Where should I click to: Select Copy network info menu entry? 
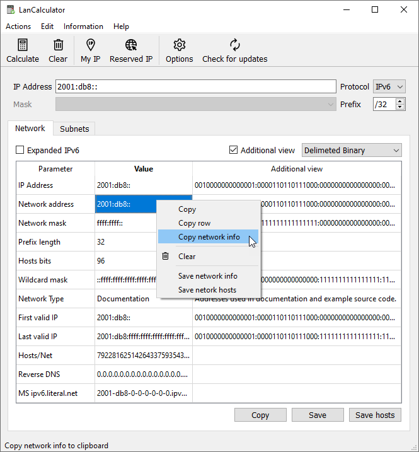pyautogui.click(x=208, y=237)
